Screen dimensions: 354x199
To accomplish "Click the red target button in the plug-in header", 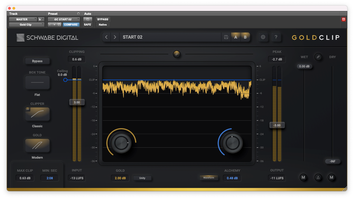I will [344, 19].
